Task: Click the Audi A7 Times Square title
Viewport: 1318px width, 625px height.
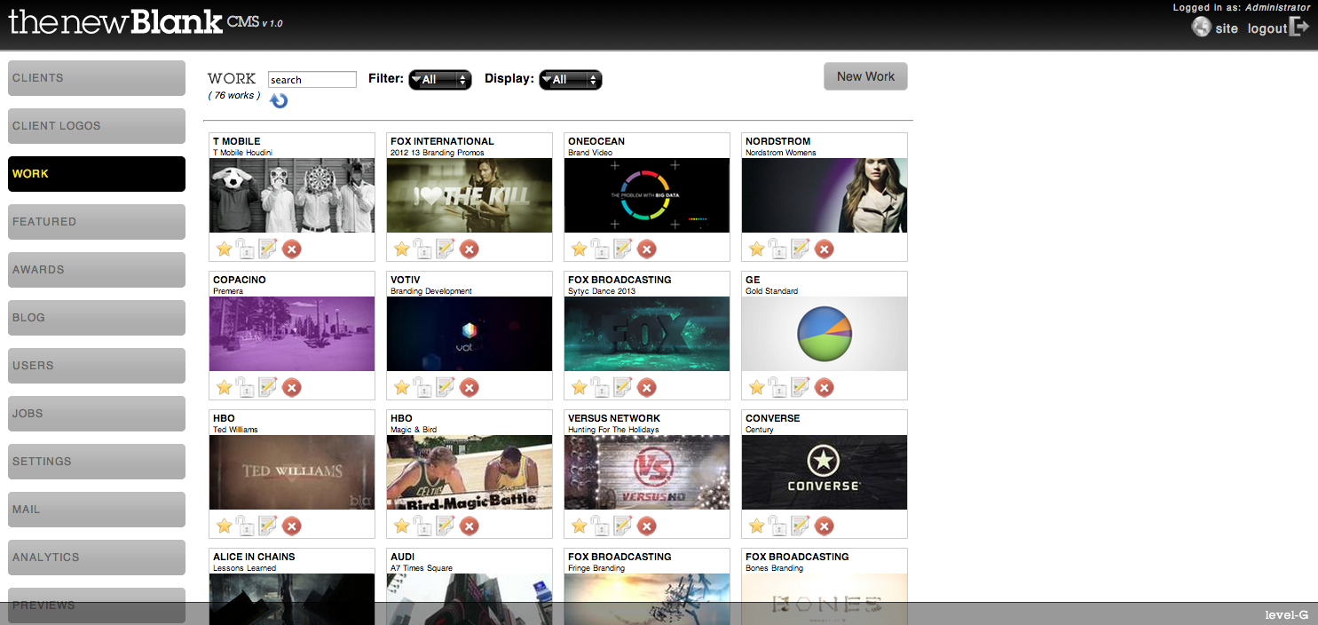Action: click(x=421, y=568)
